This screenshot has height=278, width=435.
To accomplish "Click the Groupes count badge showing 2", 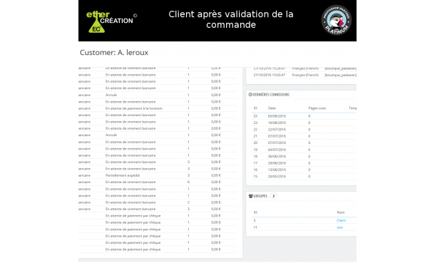I will pos(274,196).
